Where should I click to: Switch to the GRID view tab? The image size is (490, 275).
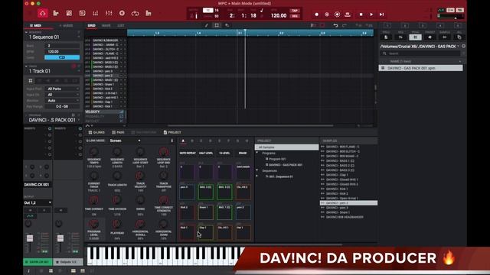[92, 25]
